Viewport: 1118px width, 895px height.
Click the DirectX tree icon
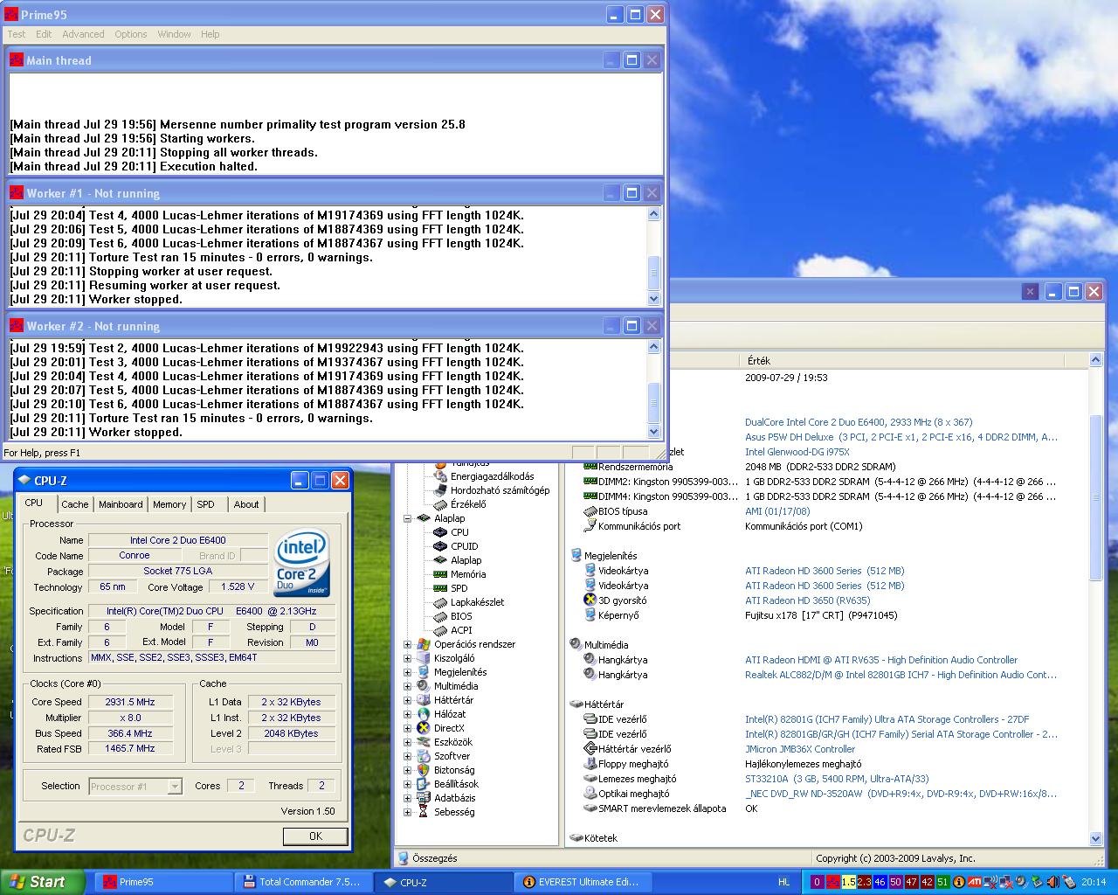tap(424, 728)
